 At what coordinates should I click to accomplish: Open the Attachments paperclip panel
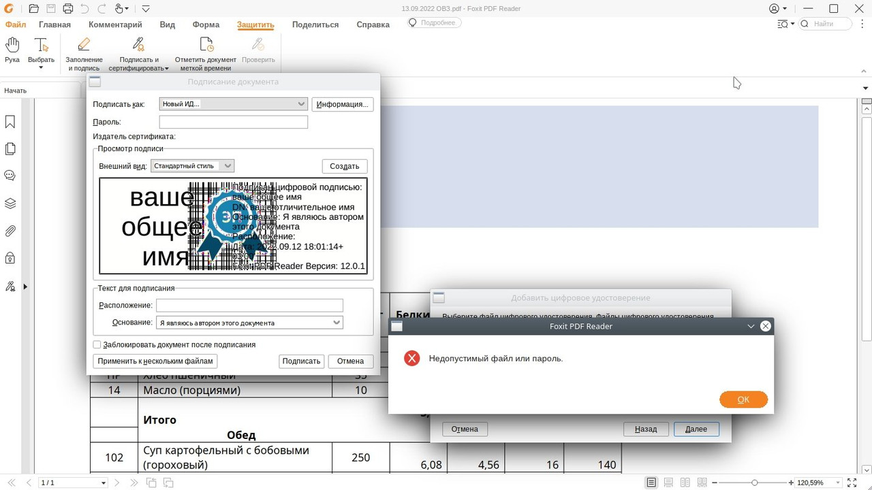pyautogui.click(x=10, y=231)
